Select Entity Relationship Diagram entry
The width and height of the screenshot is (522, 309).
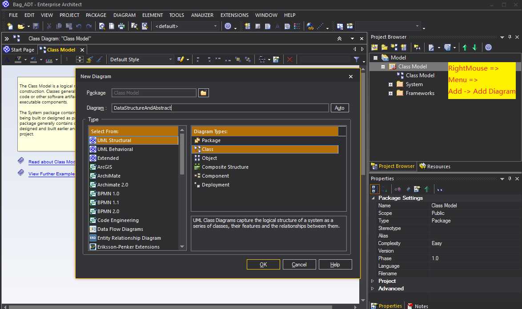tap(133, 238)
